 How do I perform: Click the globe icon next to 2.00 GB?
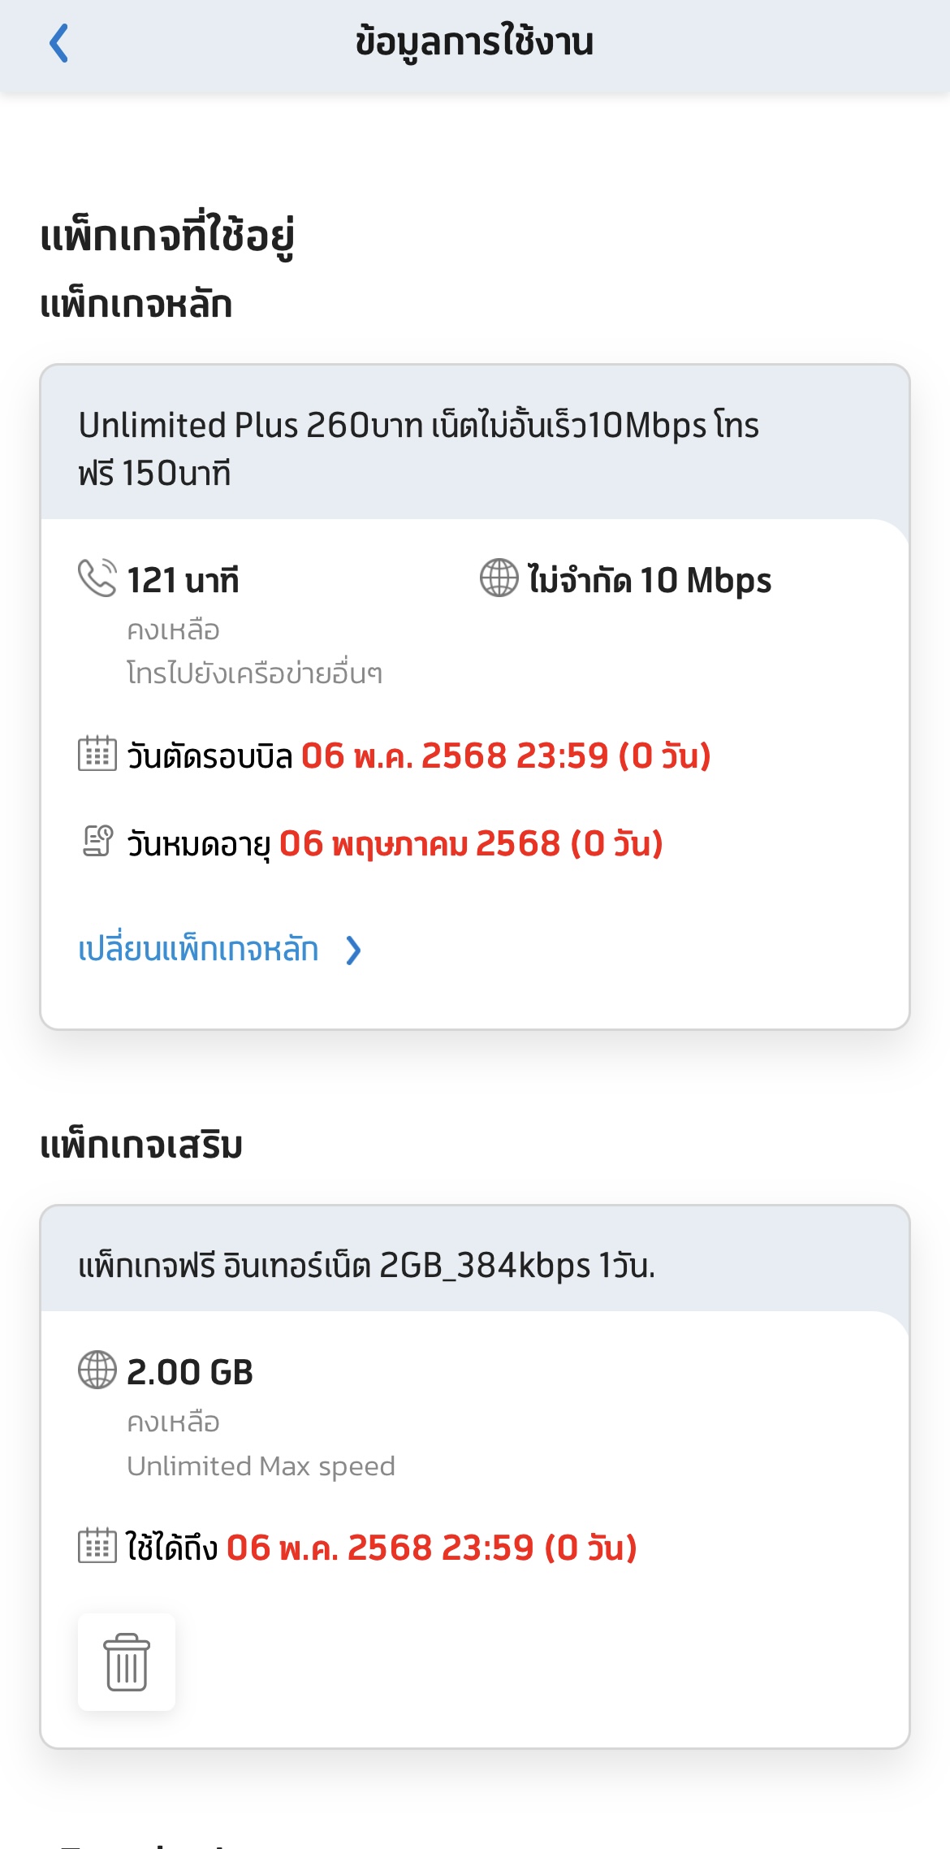pos(97,1370)
